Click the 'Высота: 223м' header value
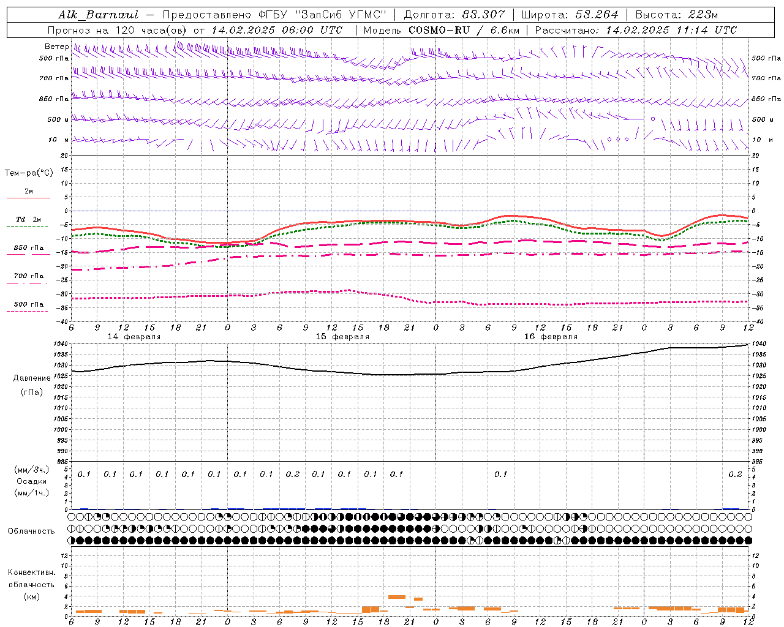Image resolution: width=784 pixels, height=627 pixels. click(x=677, y=15)
